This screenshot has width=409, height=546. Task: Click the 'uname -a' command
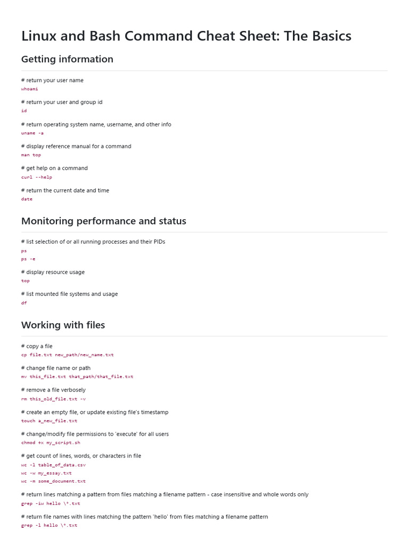pos(32,133)
